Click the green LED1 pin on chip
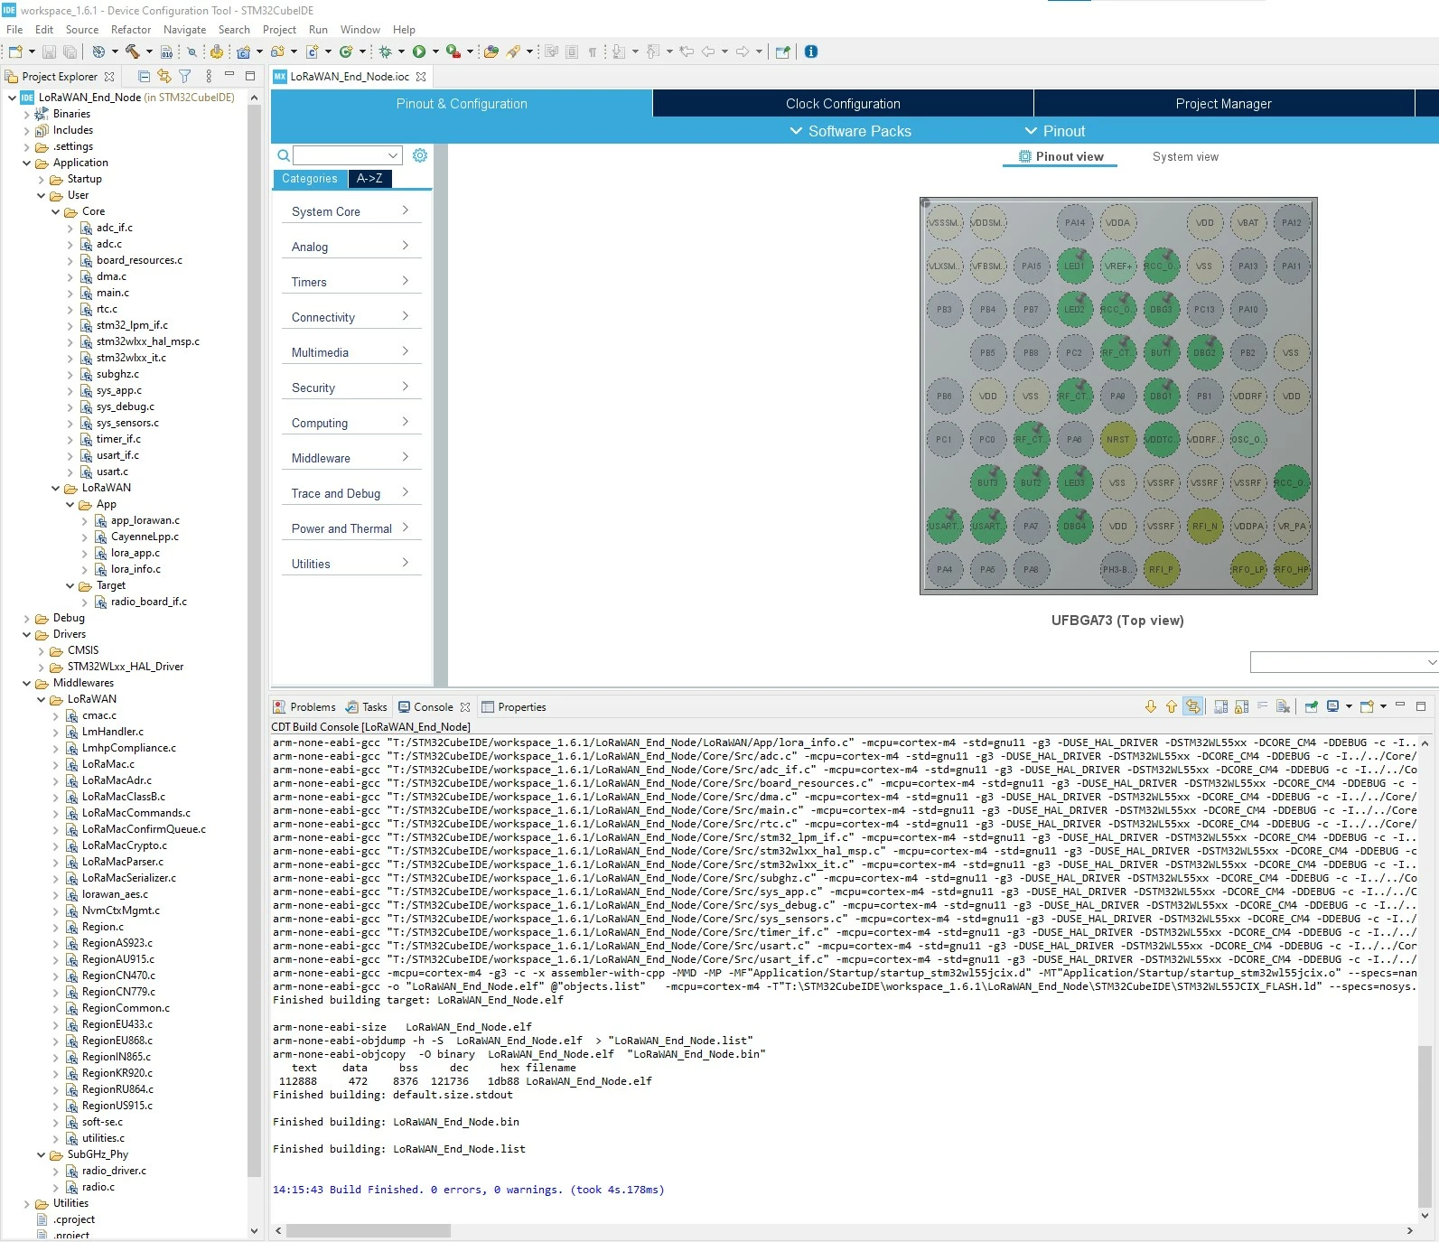The height and width of the screenshot is (1242, 1439). (1074, 266)
